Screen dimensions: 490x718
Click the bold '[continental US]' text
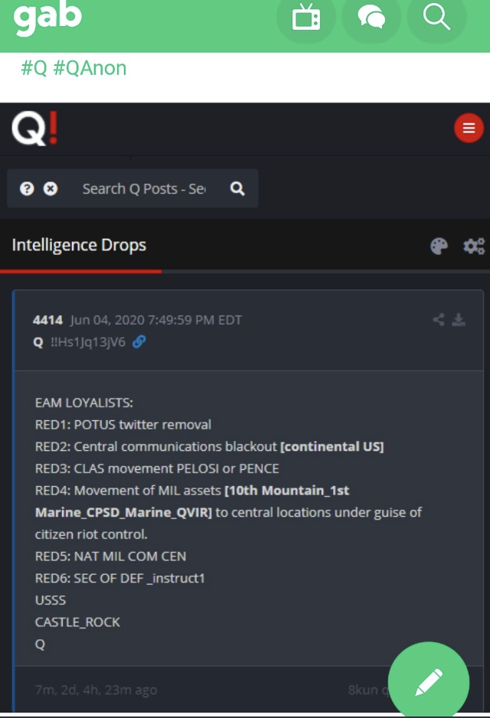click(332, 447)
